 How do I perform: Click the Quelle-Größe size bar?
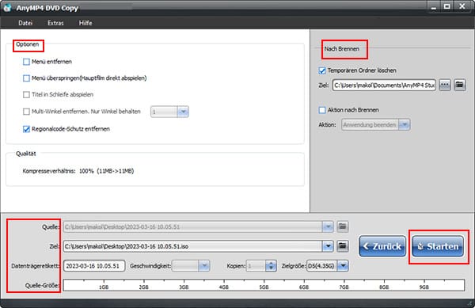[264, 285]
